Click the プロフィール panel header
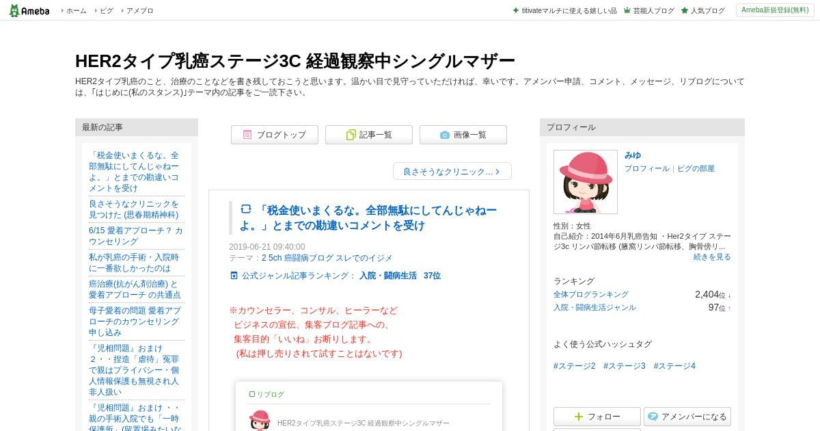 point(642,127)
